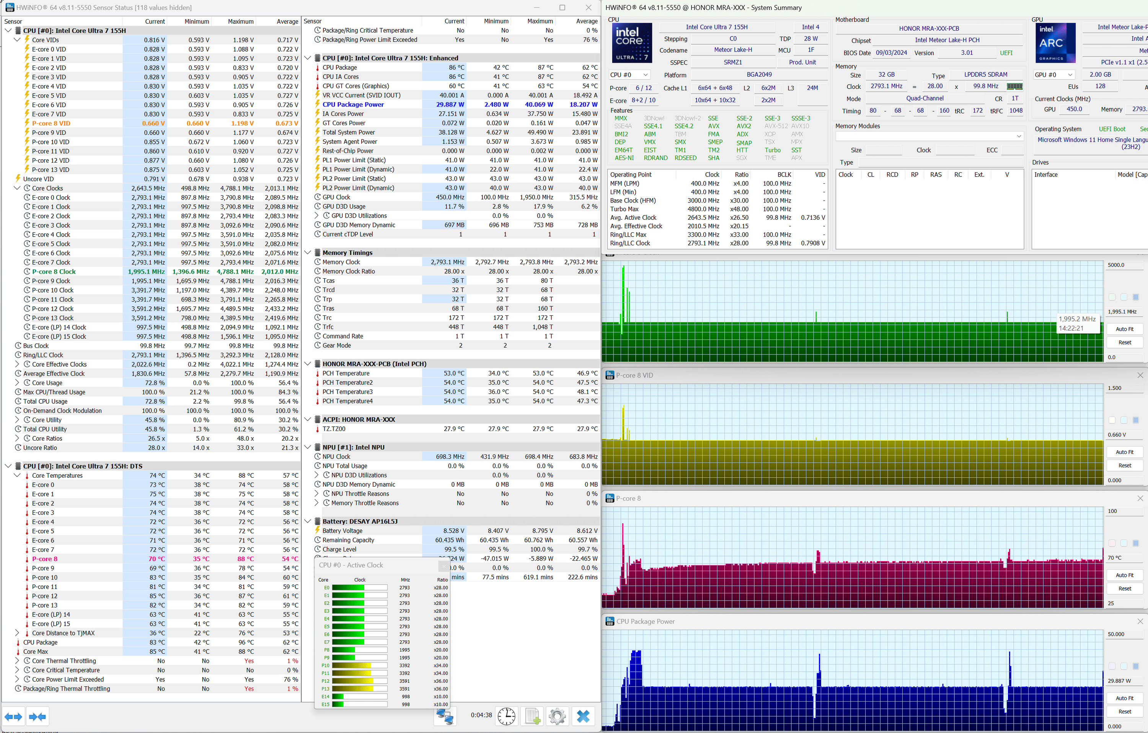The height and width of the screenshot is (733, 1148).
Task: Open remote monitoring network computers icon
Action: 445,716
